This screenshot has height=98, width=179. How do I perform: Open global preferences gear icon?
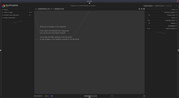coord(144,9)
